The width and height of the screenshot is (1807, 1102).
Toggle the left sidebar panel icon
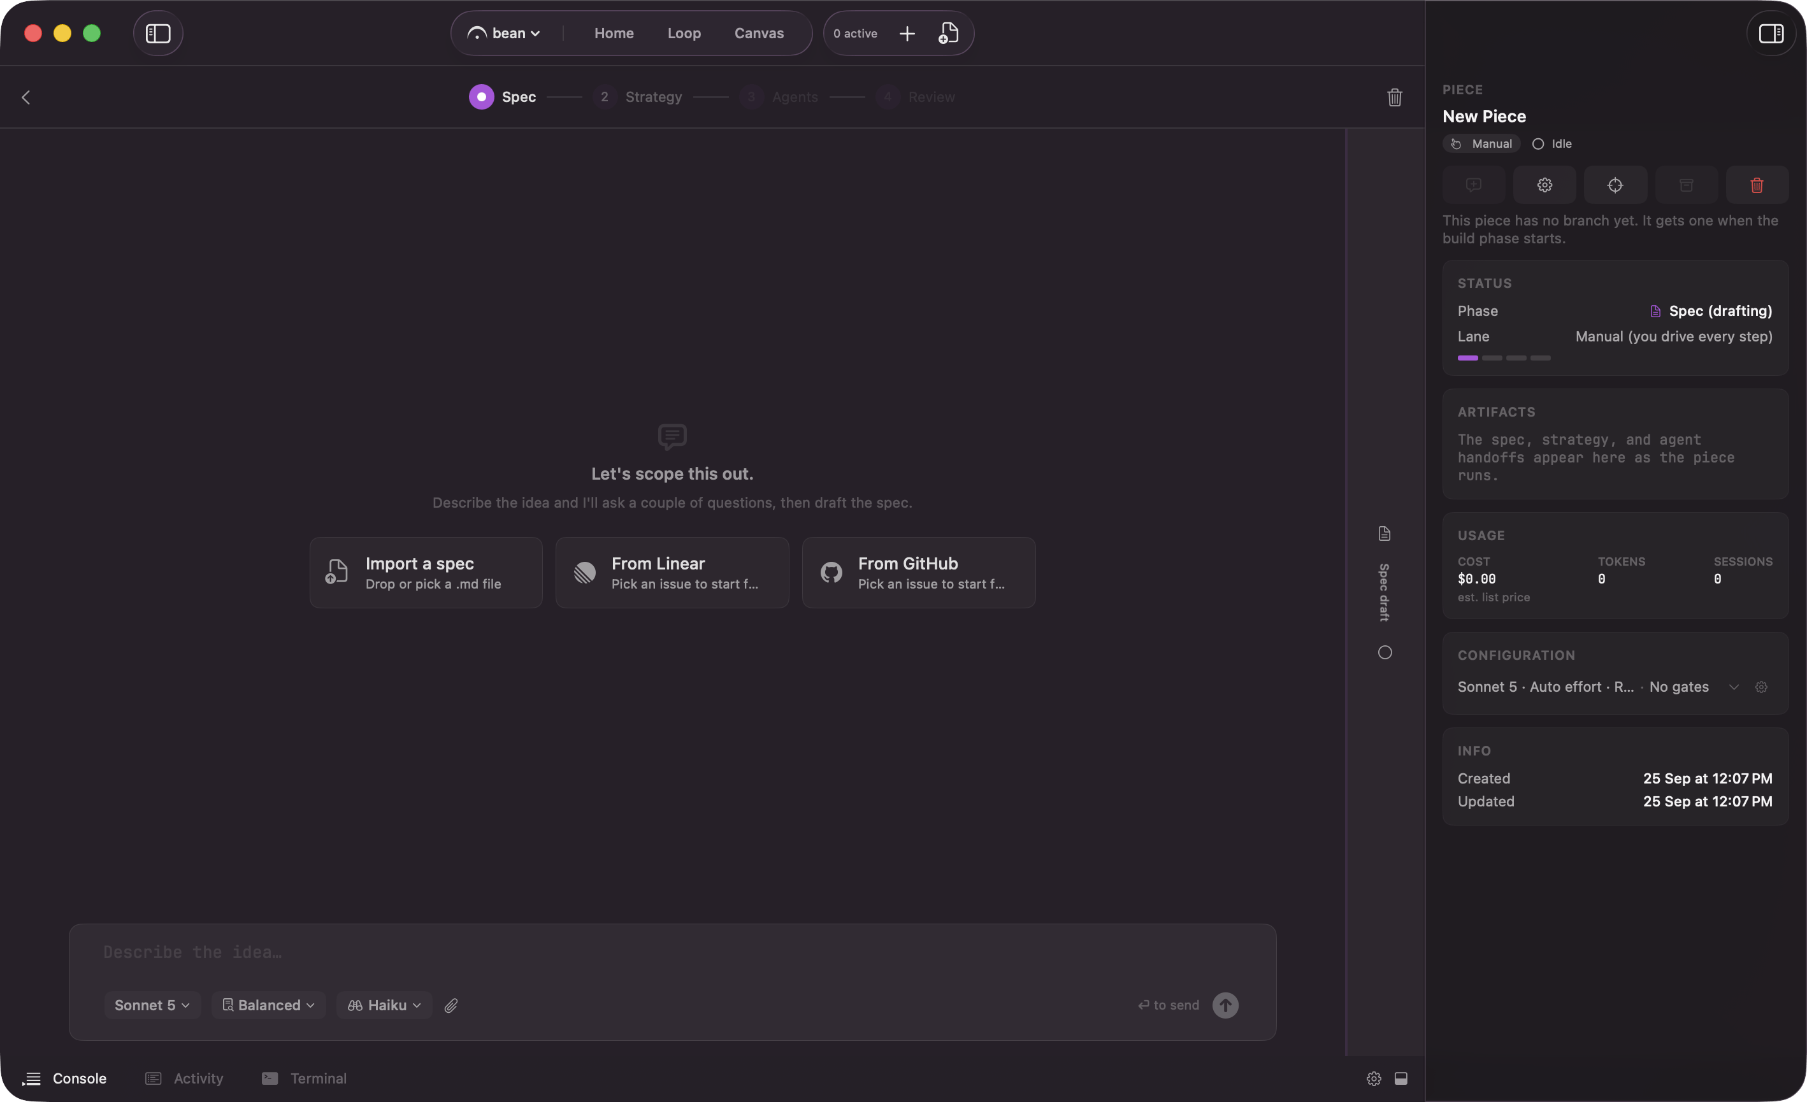pyautogui.click(x=157, y=33)
